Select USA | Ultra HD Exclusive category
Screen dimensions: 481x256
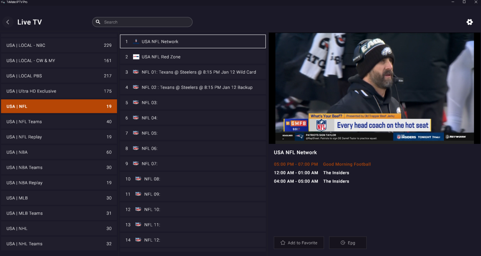click(59, 91)
